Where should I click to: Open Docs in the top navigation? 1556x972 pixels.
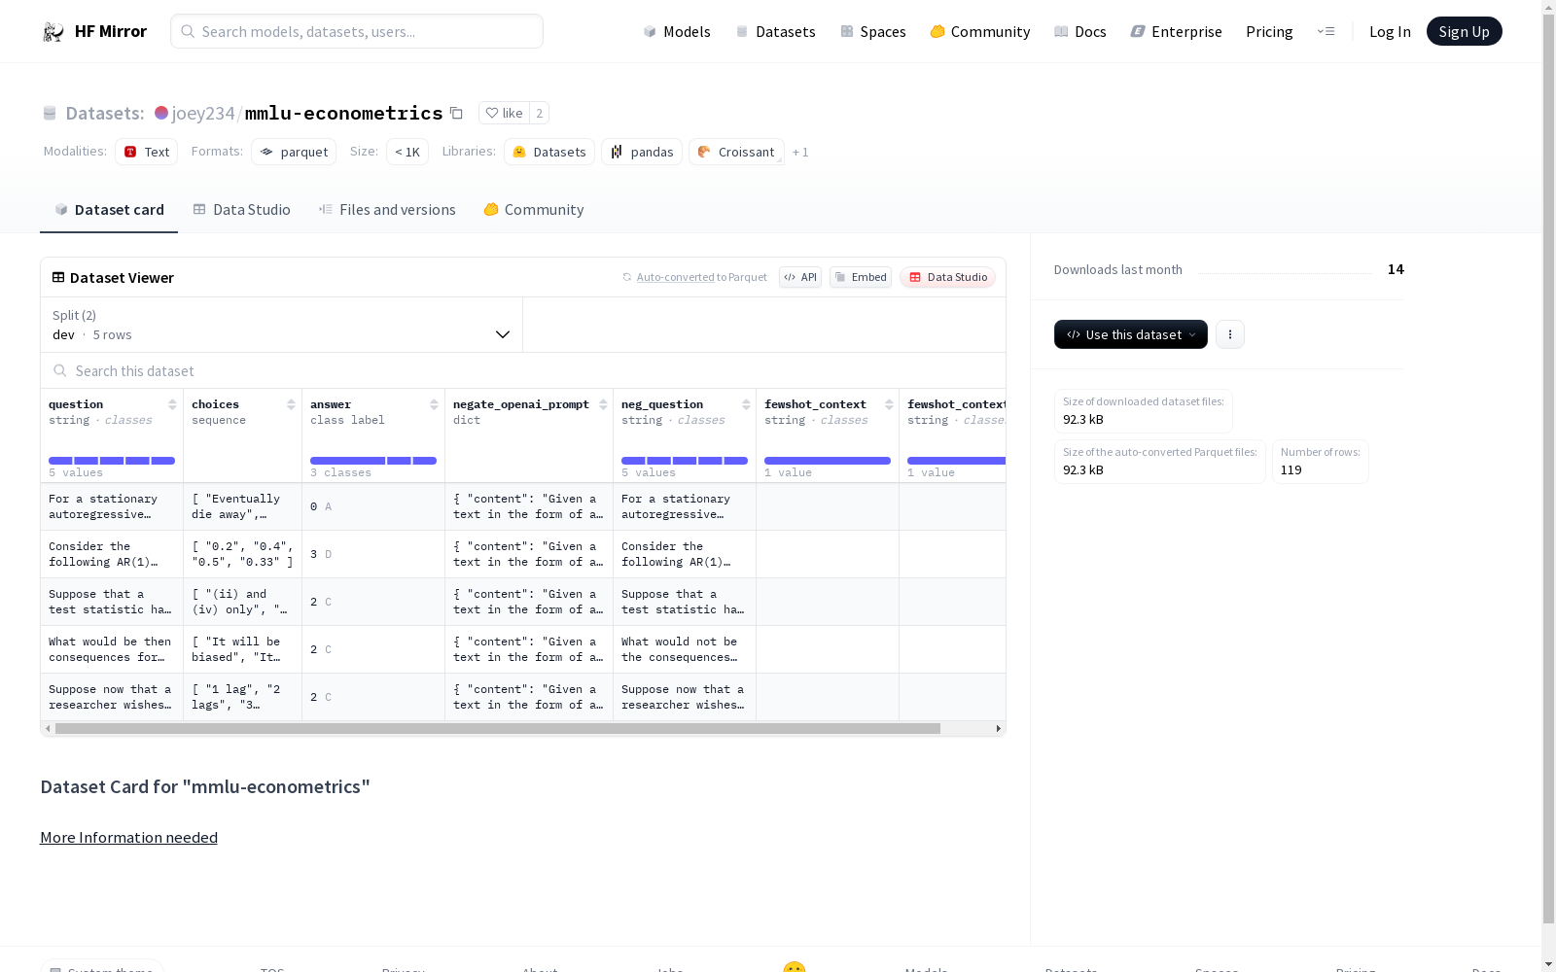(1080, 32)
